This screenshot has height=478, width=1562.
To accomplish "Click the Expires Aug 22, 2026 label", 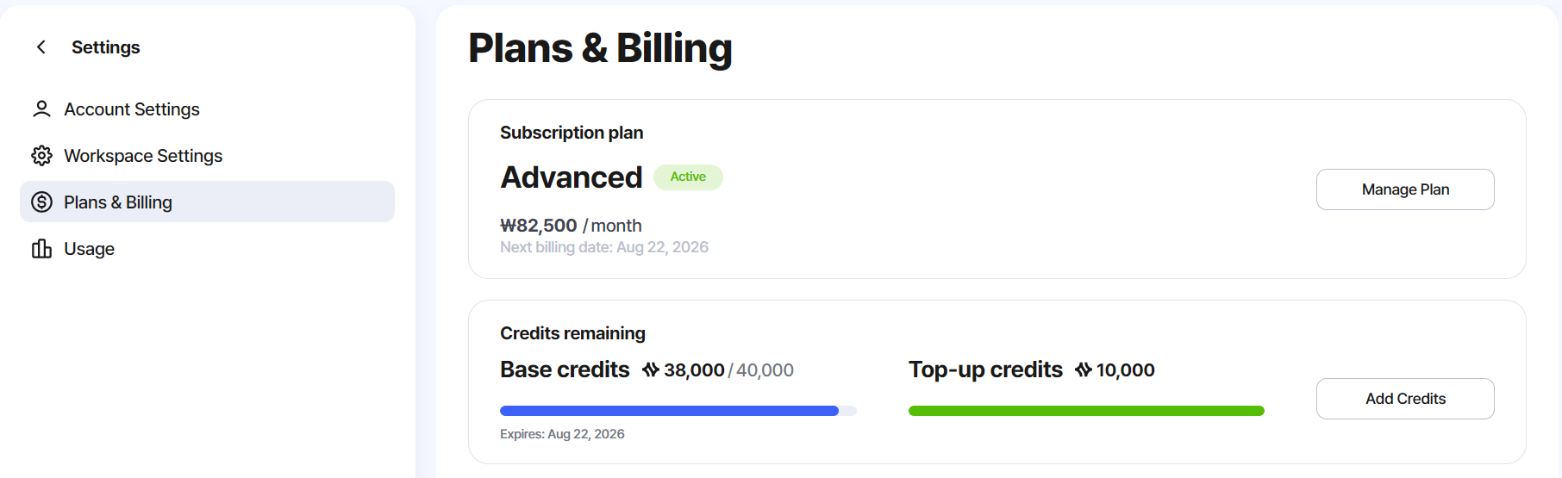I will 562,434.
